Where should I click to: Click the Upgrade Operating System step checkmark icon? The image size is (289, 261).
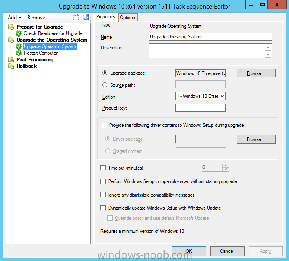click(19, 46)
